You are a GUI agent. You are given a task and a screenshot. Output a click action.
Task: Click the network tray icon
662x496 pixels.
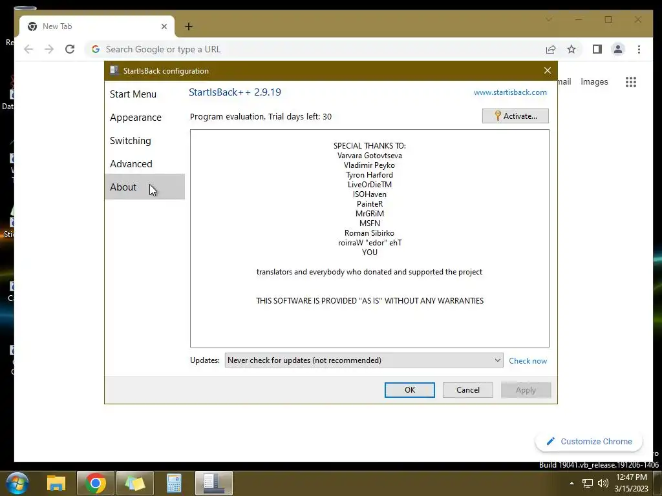pyautogui.click(x=587, y=483)
